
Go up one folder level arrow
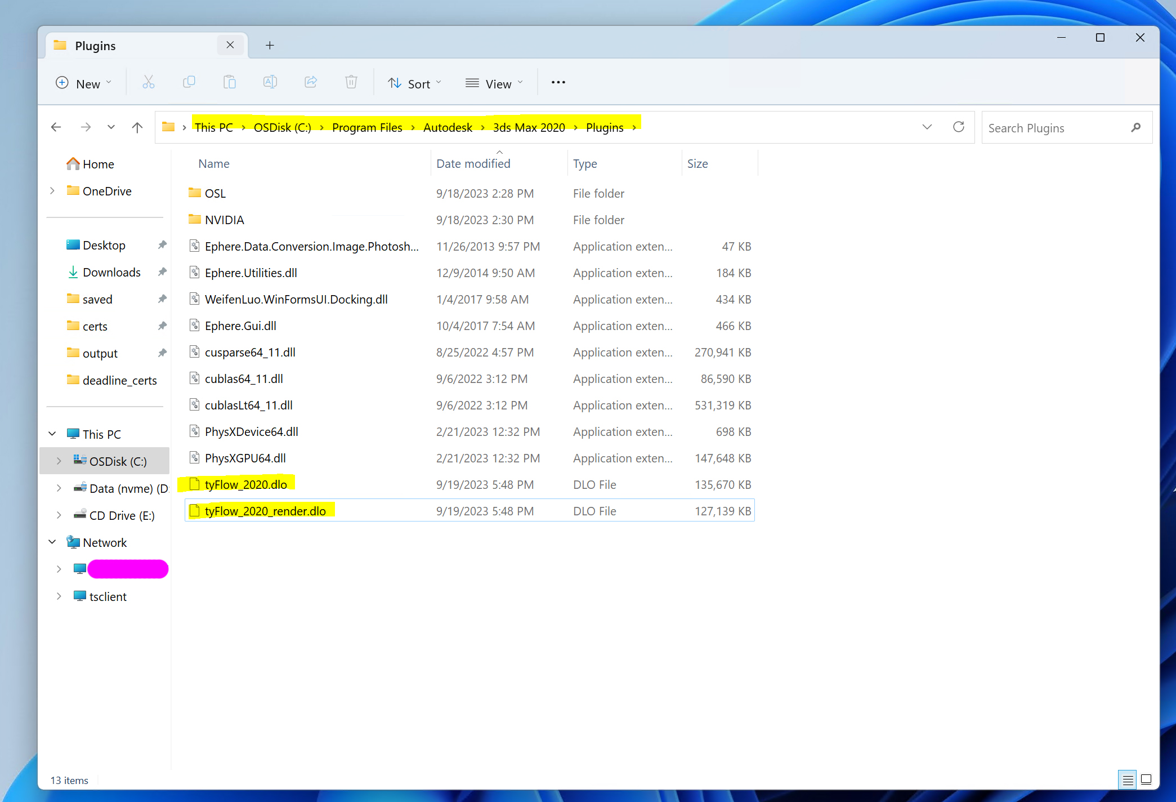pos(137,127)
